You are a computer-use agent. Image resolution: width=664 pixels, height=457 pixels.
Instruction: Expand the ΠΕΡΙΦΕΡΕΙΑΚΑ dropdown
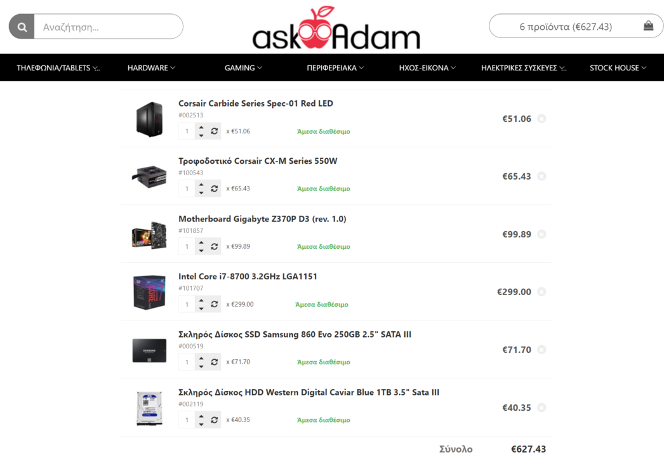[335, 68]
